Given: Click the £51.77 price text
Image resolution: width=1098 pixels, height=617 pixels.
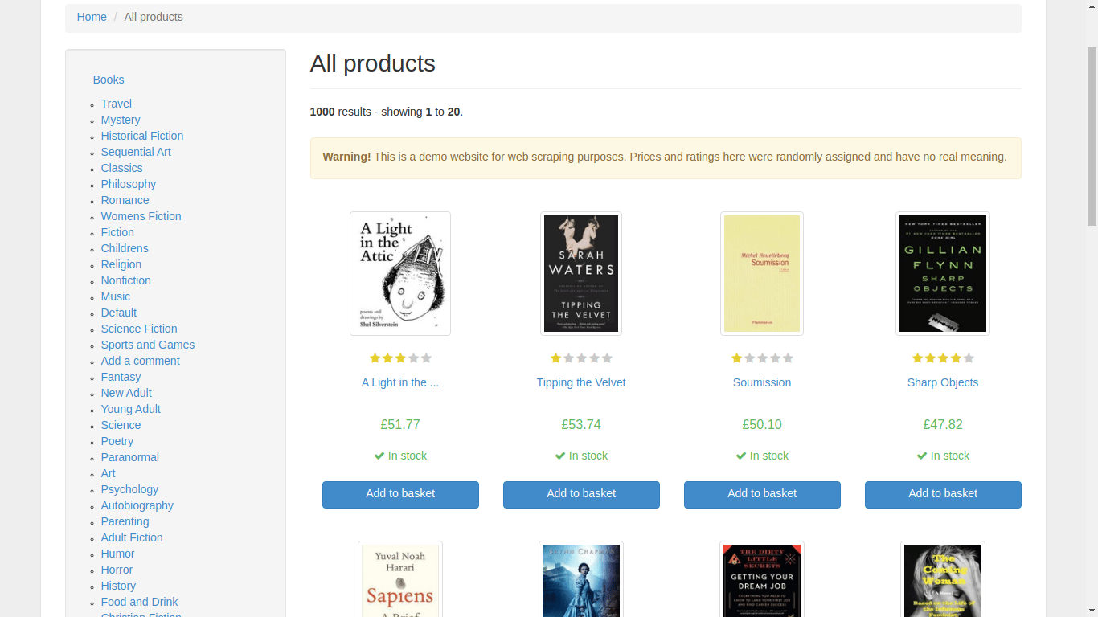Looking at the screenshot, I should [x=400, y=424].
